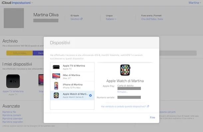Open 'Hai venduto o ceduto questo dispositivo?' link
This screenshot has width=203, height=132.
pyautogui.click(x=123, y=106)
